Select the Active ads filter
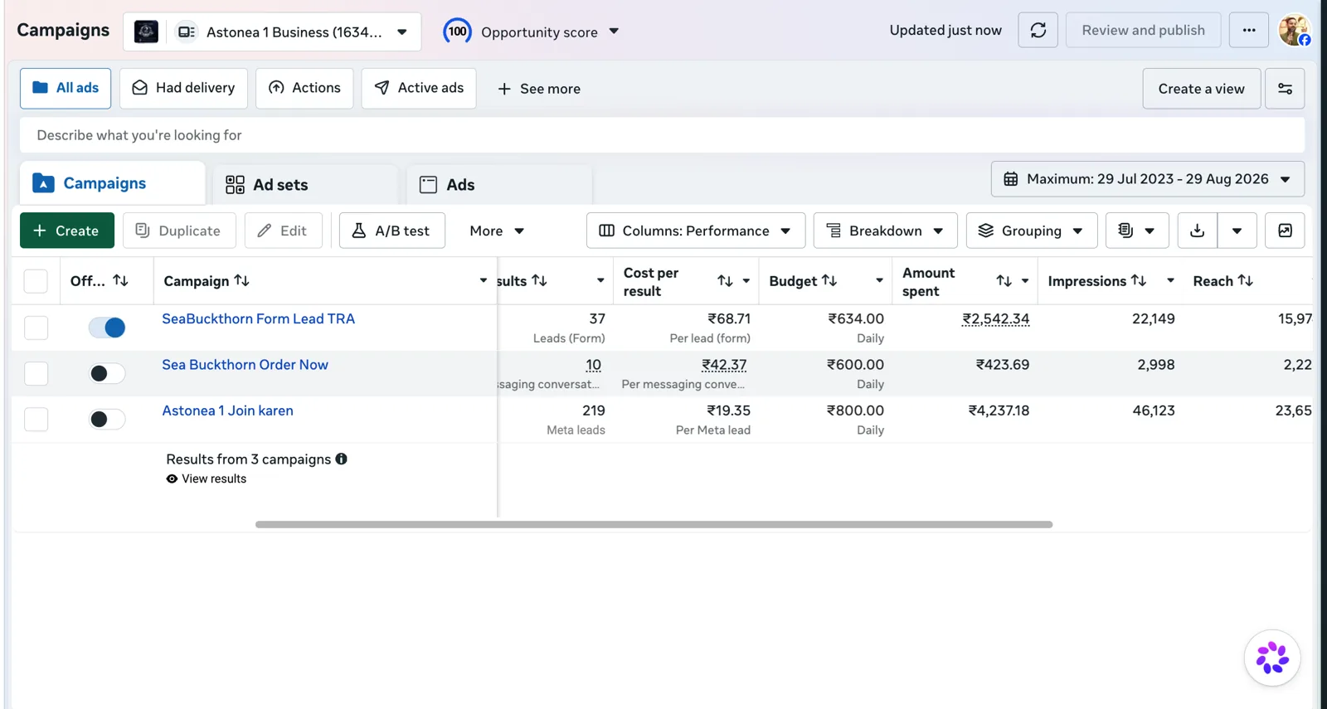Image resolution: width=1327 pixels, height=709 pixels. (419, 88)
